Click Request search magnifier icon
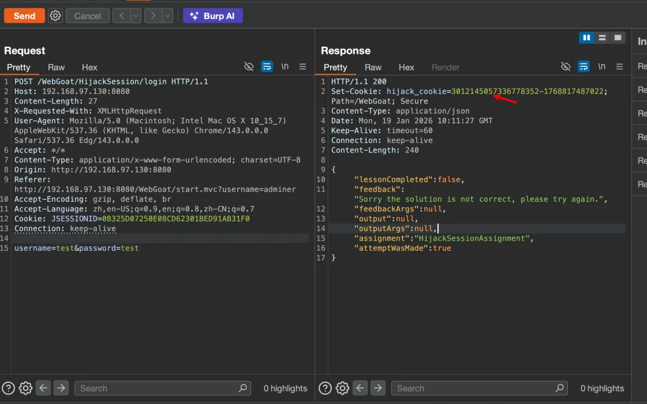The height and width of the screenshot is (404, 647). (x=243, y=388)
